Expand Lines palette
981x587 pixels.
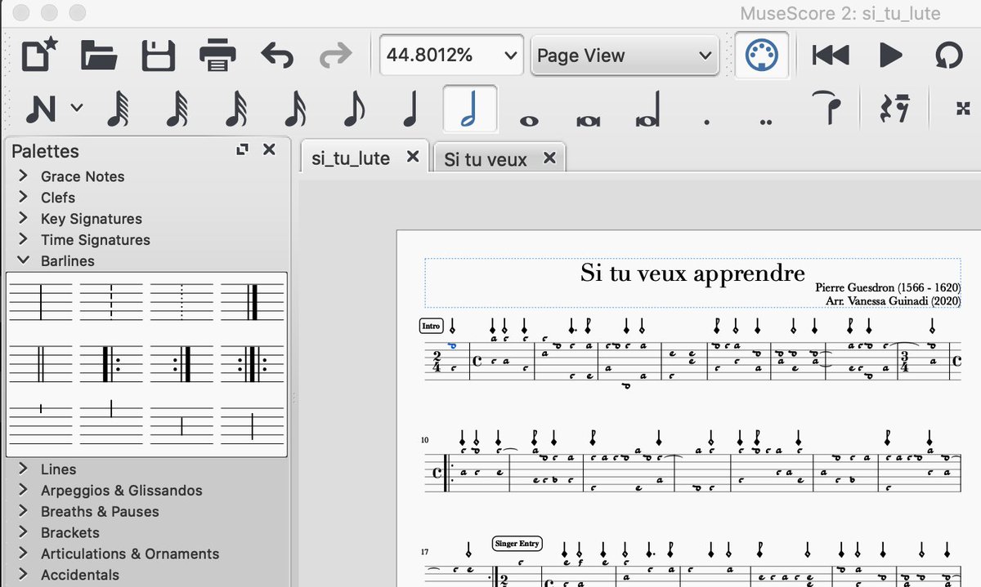(24, 469)
